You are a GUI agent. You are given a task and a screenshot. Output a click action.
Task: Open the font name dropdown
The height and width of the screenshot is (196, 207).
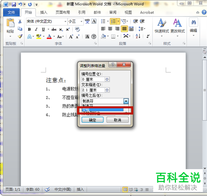tap(65, 22)
